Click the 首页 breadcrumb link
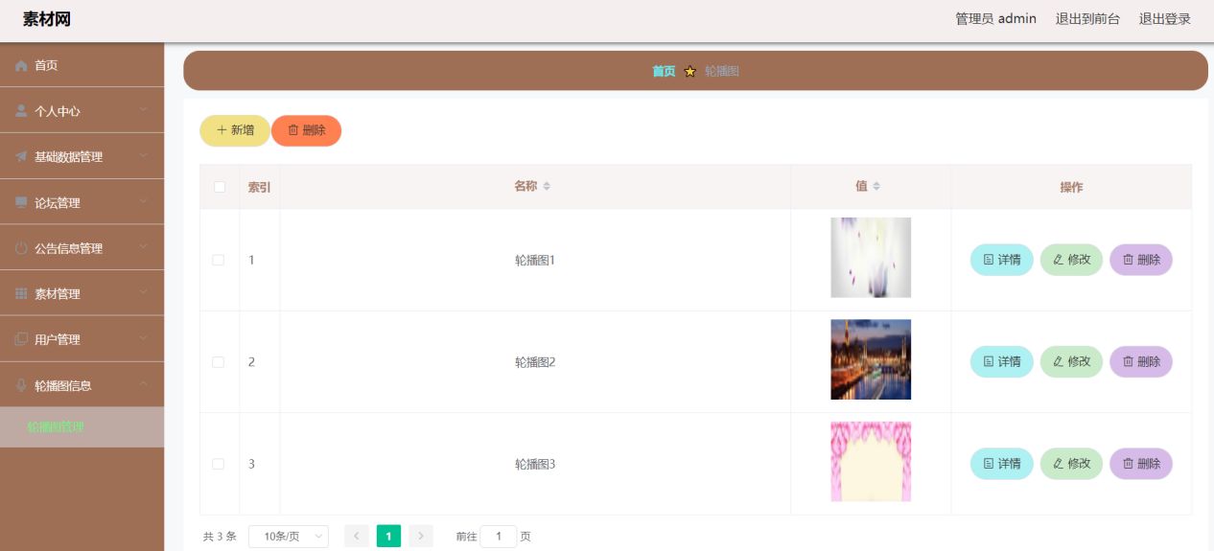Screen dimensions: 1214x551 [x=664, y=71]
